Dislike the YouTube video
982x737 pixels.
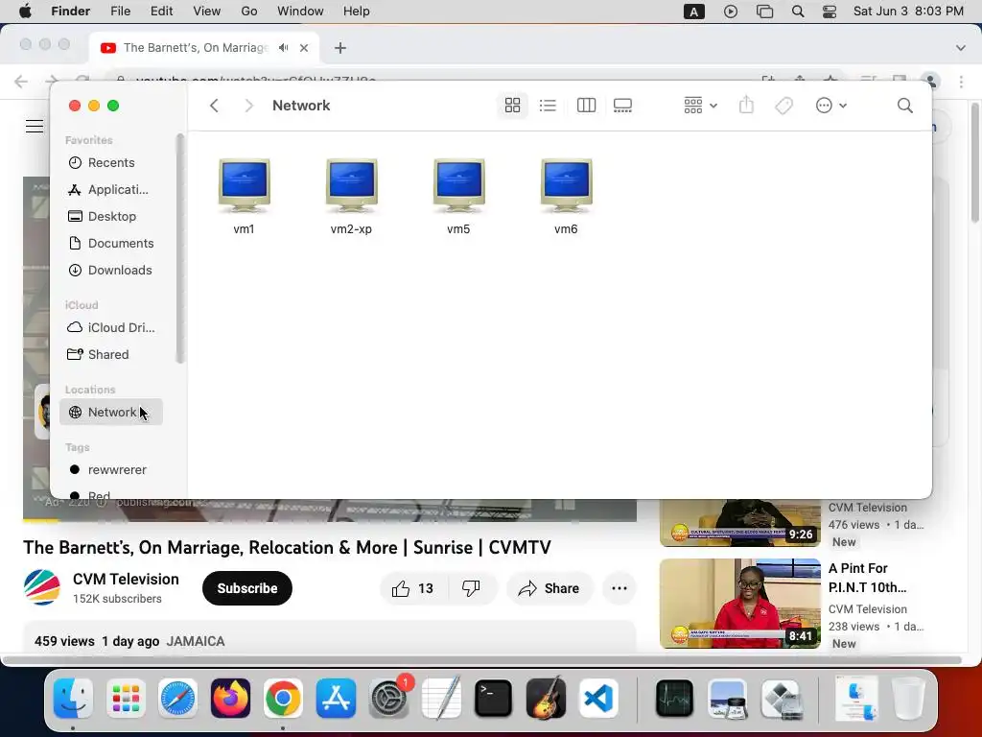pyautogui.click(x=471, y=588)
